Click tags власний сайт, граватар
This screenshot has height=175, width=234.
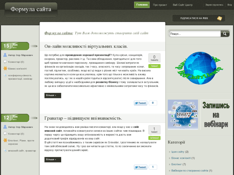pos(22,151)
